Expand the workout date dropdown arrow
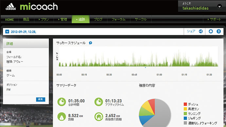This screenshot has height=127, width=226. pos(7,31)
